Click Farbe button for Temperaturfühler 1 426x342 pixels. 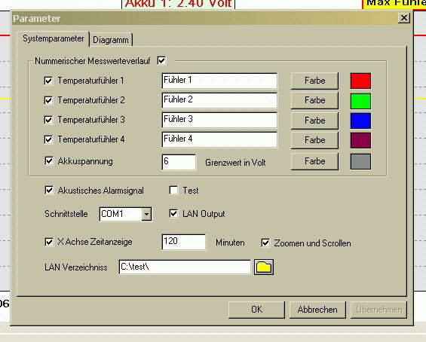[x=314, y=81]
